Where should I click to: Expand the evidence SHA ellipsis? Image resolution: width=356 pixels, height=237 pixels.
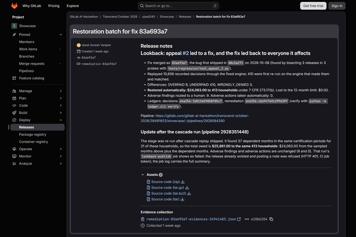click(x=247, y=219)
